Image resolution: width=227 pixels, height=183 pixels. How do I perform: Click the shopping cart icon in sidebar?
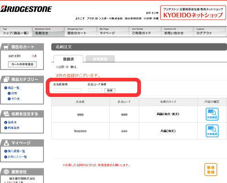(6, 47)
